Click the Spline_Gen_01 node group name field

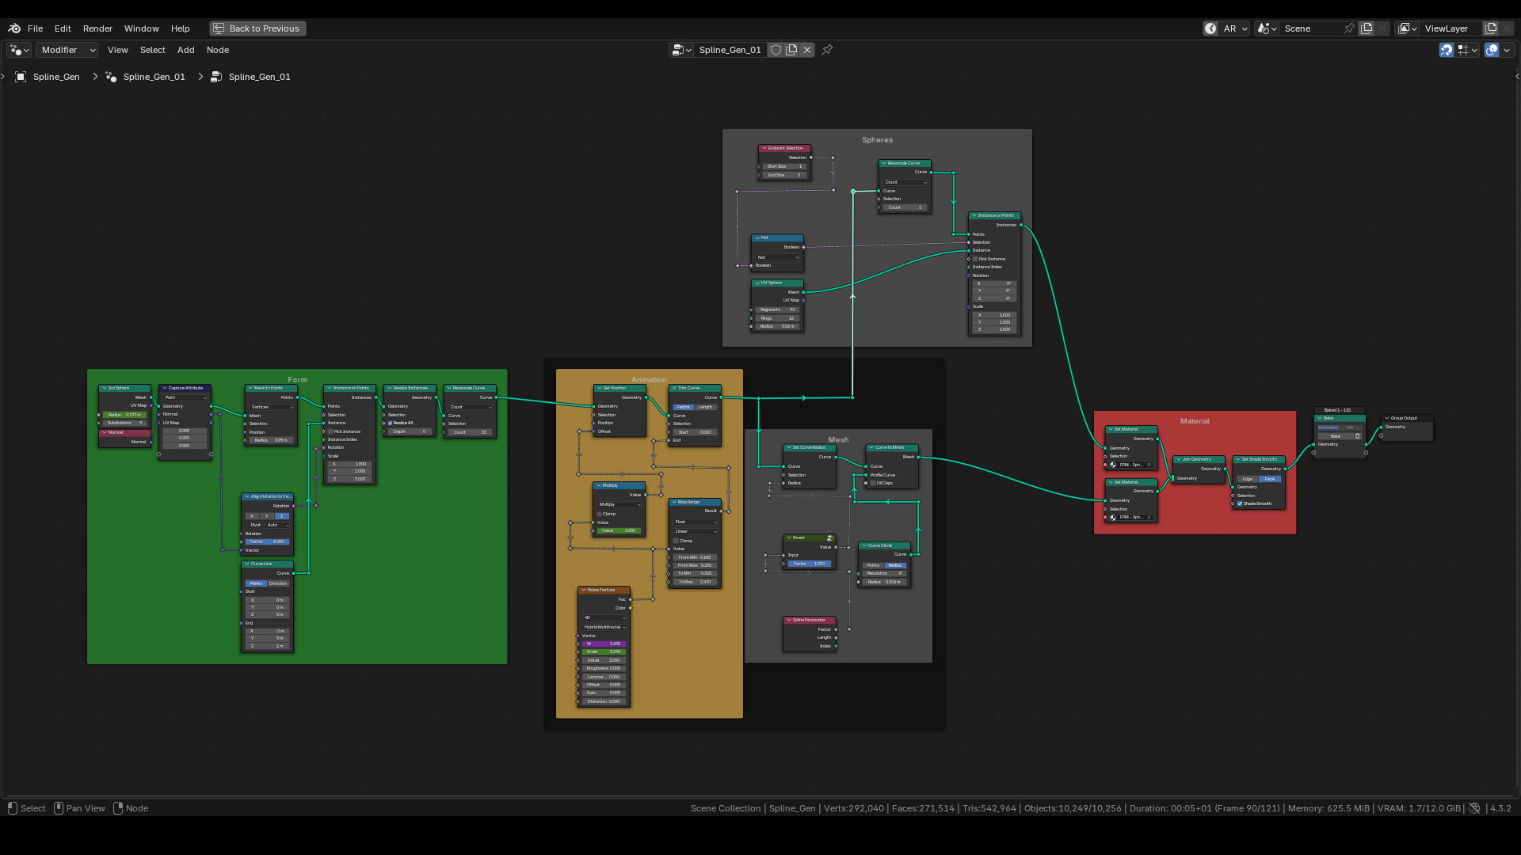[x=730, y=50]
